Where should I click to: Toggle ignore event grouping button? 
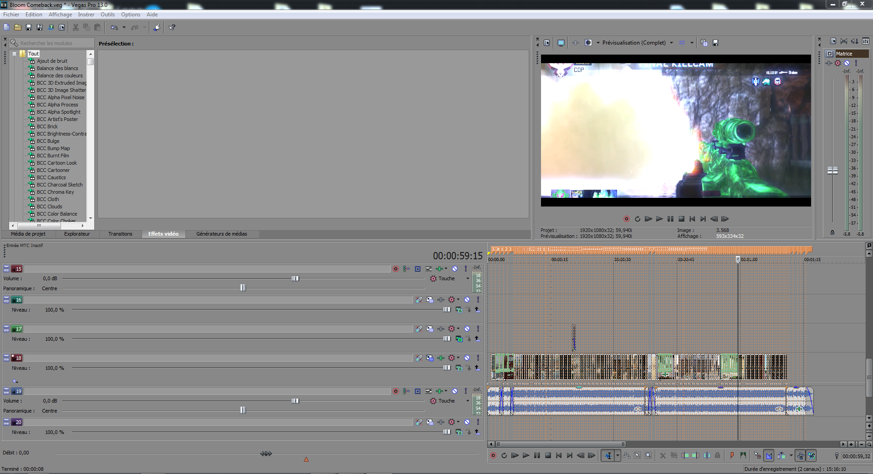pos(812,455)
